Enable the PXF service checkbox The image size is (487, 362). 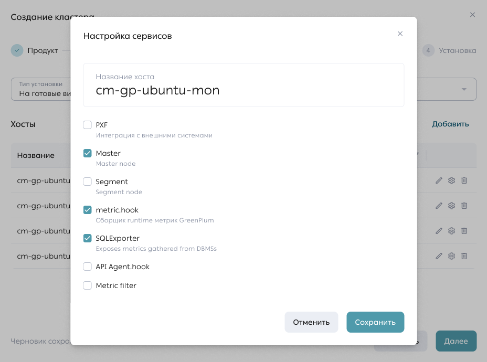88,125
